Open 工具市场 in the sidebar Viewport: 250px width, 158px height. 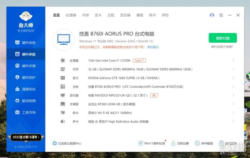(x=26, y=113)
